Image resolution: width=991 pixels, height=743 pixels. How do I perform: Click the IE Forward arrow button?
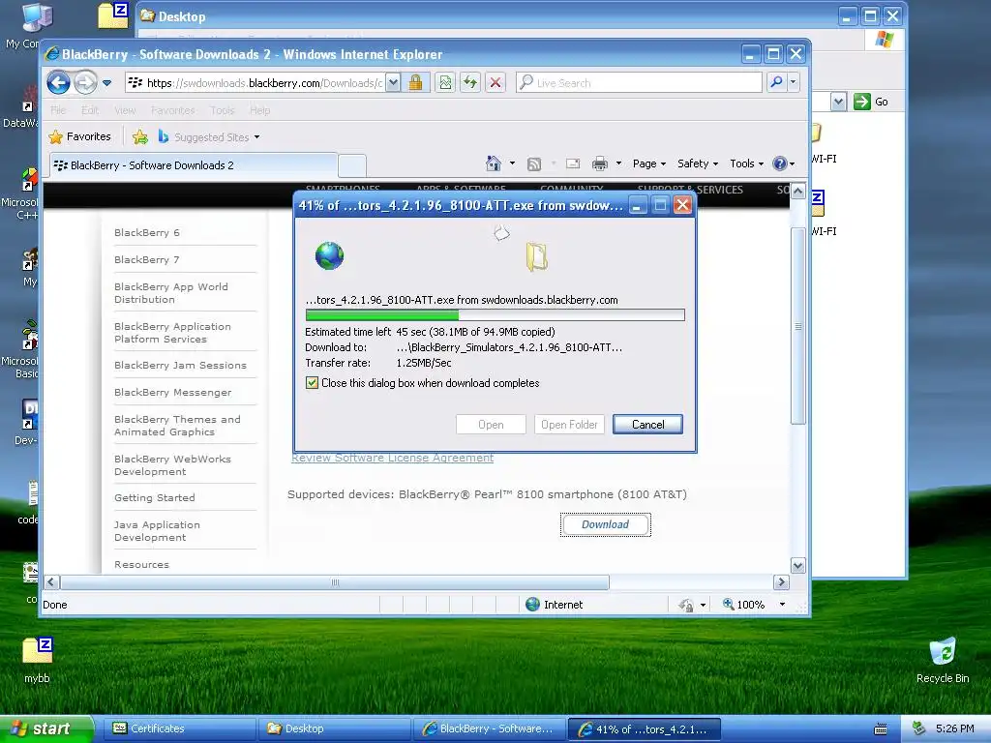pyautogui.click(x=85, y=83)
